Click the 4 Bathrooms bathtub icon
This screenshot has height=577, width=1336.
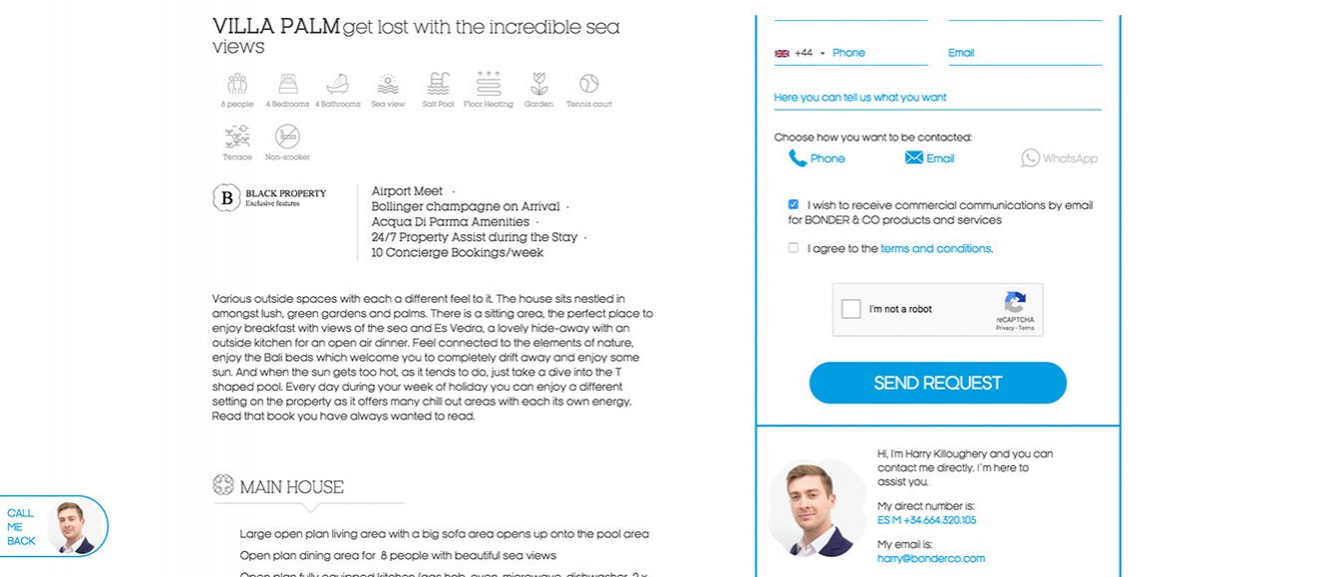pyautogui.click(x=338, y=84)
